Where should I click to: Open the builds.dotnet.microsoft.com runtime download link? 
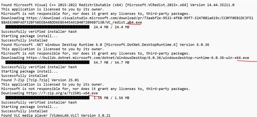138,58
